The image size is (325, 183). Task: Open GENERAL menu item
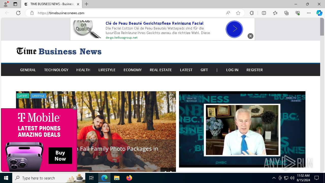click(x=28, y=70)
